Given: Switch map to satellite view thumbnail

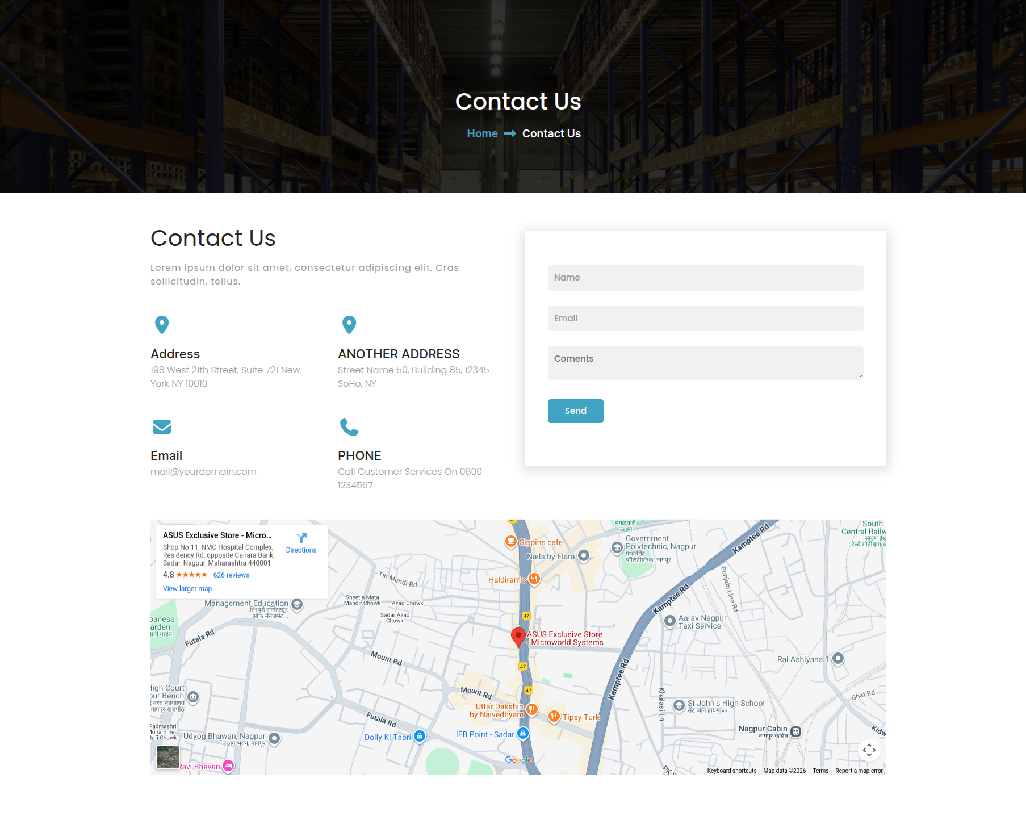Looking at the screenshot, I should (x=168, y=757).
